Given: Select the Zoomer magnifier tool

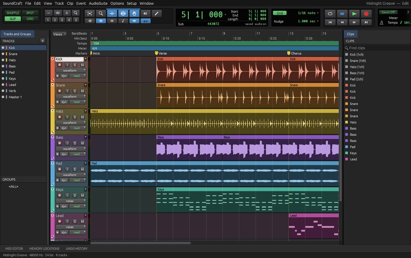Looking at the screenshot, I should point(101,13).
